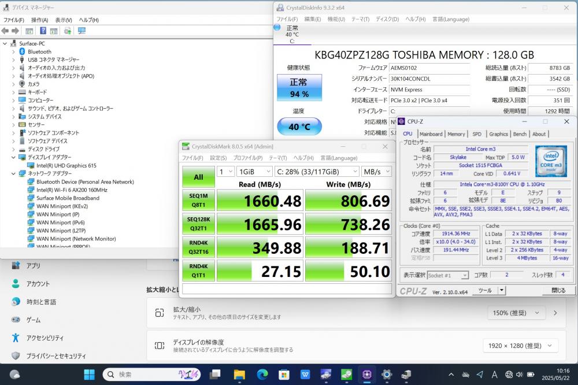Open アプリ in Settings sidebar

pos(33,265)
